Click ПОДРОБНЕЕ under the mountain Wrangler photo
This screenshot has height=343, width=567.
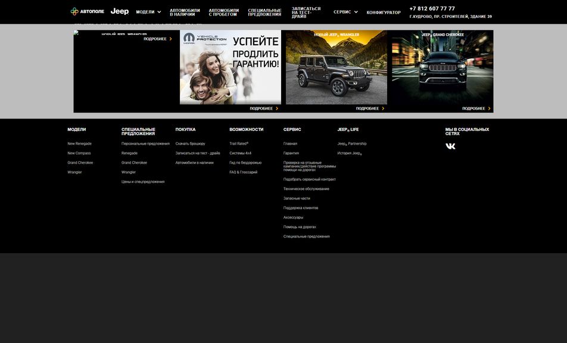click(370, 108)
